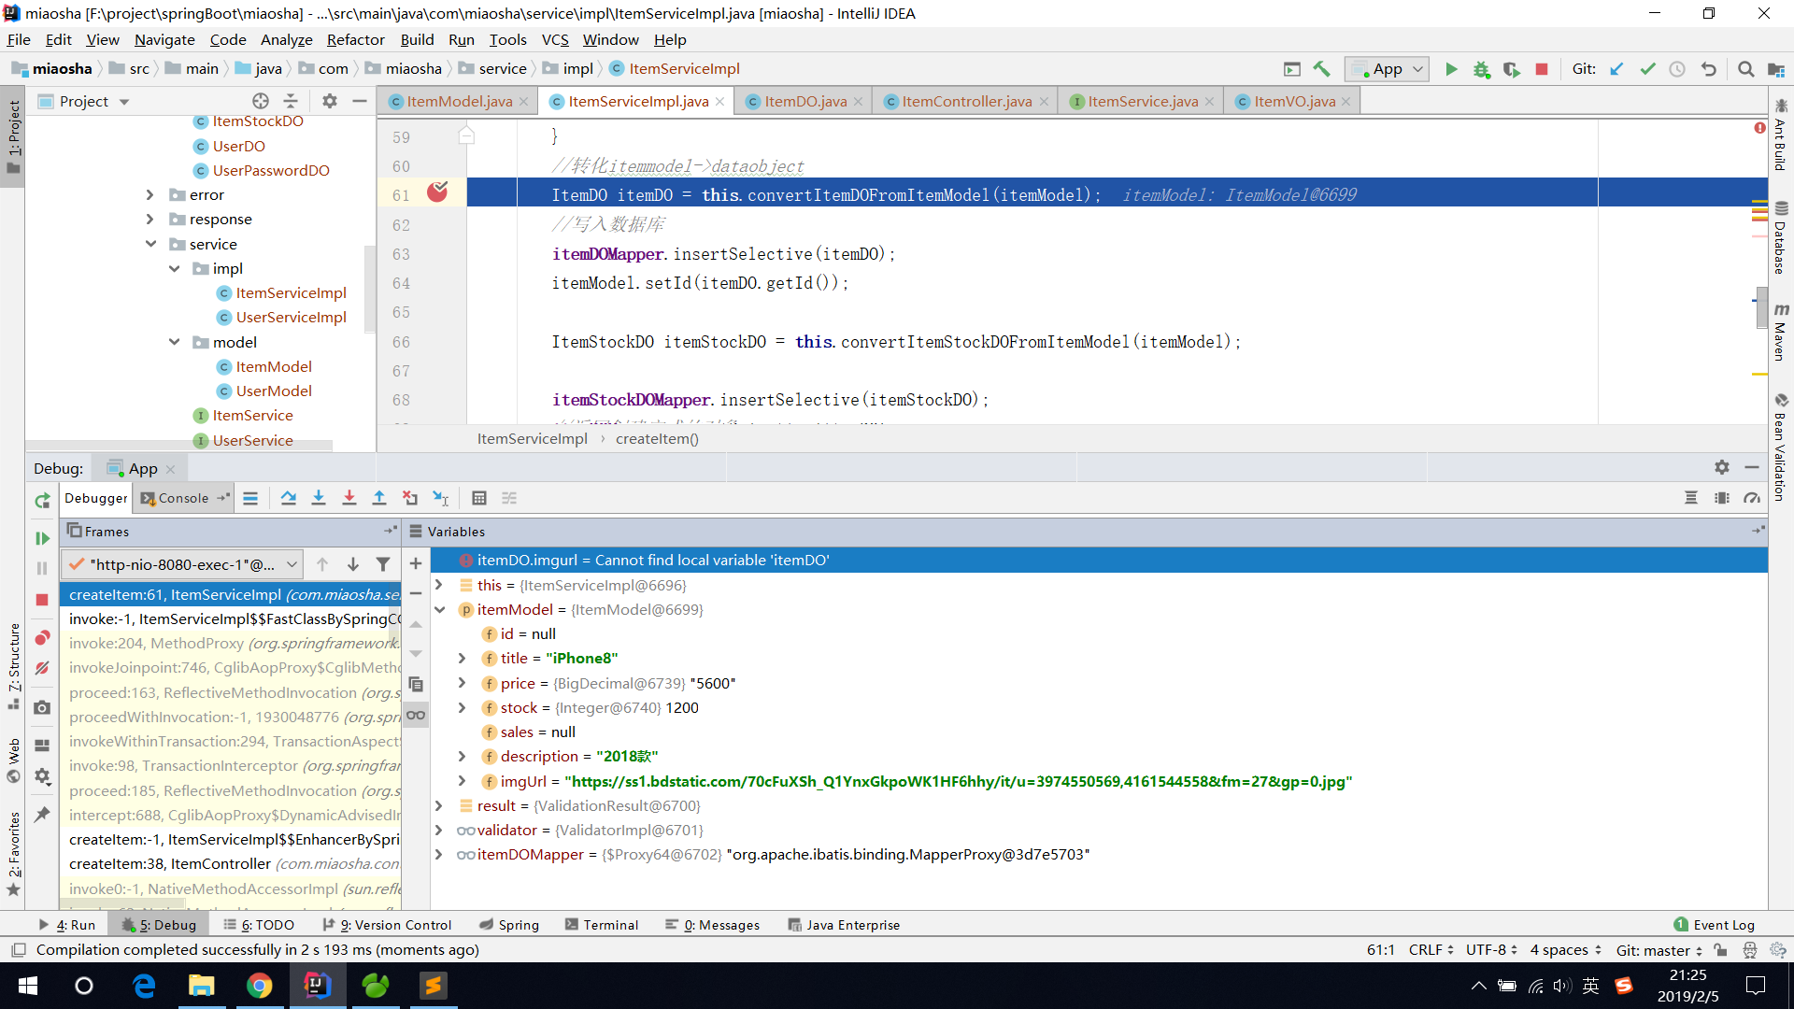Click Build Project hammer icon

[x=1321, y=69]
